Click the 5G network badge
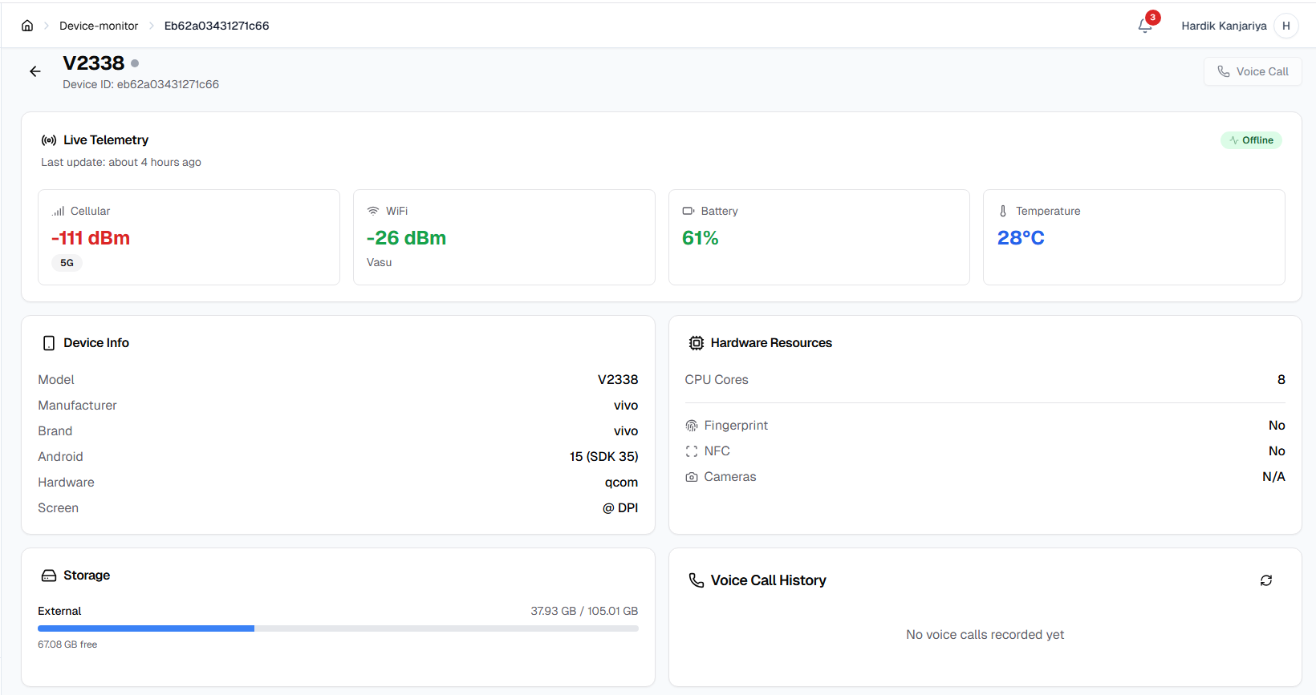The width and height of the screenshot is (1316, 695). point(67,263)
